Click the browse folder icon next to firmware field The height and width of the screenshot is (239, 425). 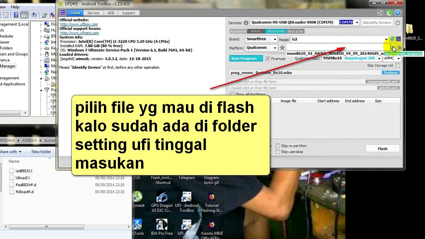click(x=399, y=48)
